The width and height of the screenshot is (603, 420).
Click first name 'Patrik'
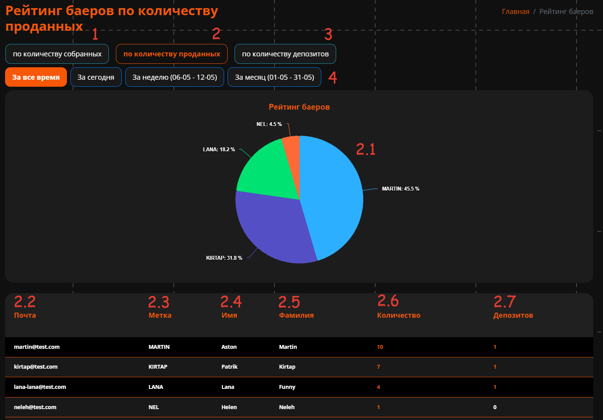[x=230, y=367]
